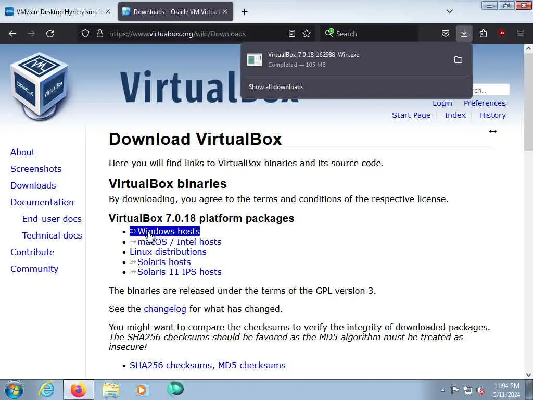Open the Pocket save icon
Screen dimensions: 533x400
[x=446, y=34]
